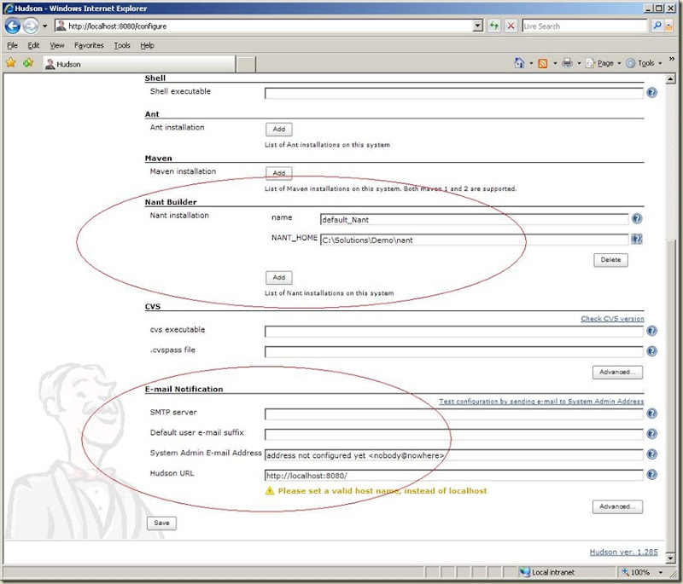The width and height of the screenshot is (683, 584).
Task: Expand the toolbar overflow chevron
Action: point(672,59)
